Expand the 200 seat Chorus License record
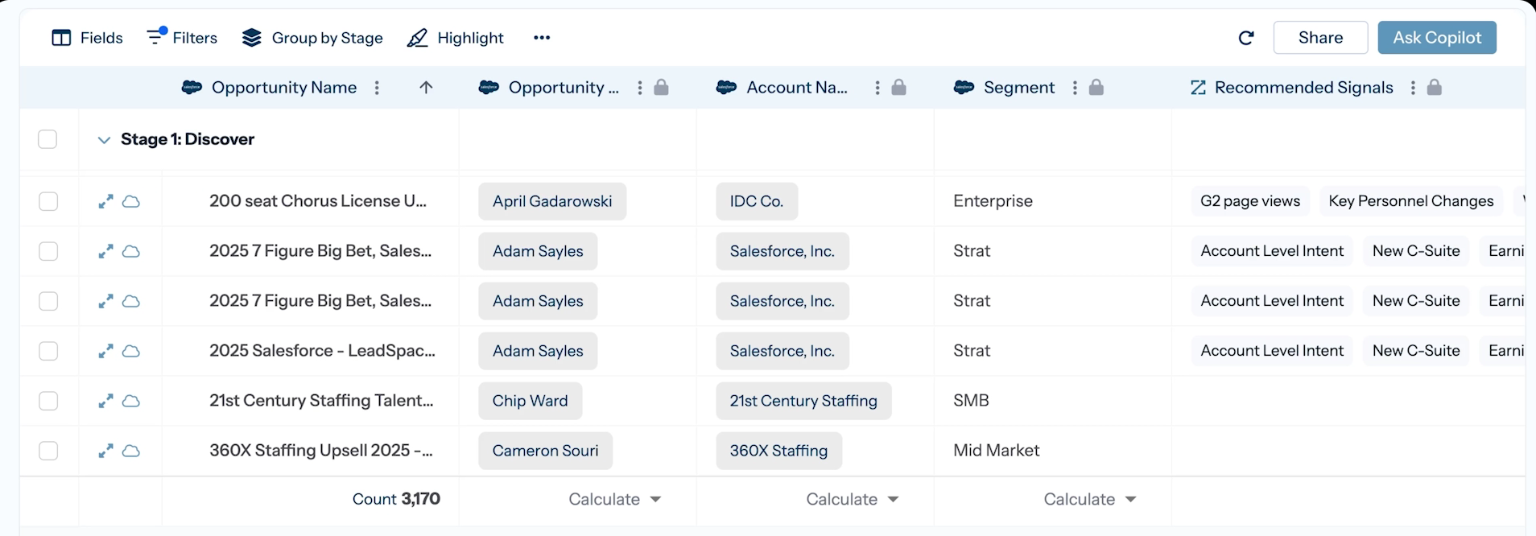The width and height of the screenshot is (1536, 536). (105, 201)
